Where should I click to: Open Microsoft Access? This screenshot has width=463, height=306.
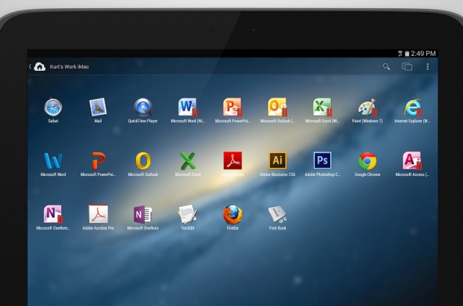(412, 161)
